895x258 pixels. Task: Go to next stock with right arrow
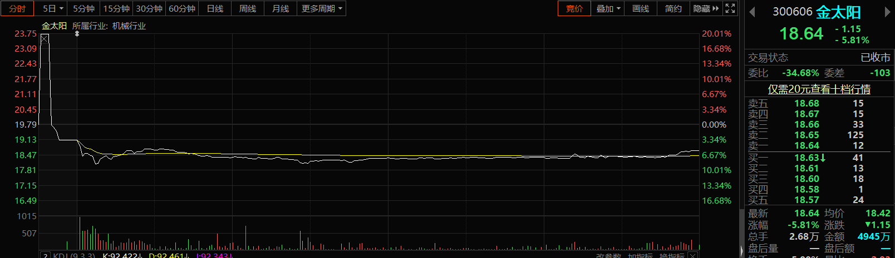coord(887,12)
